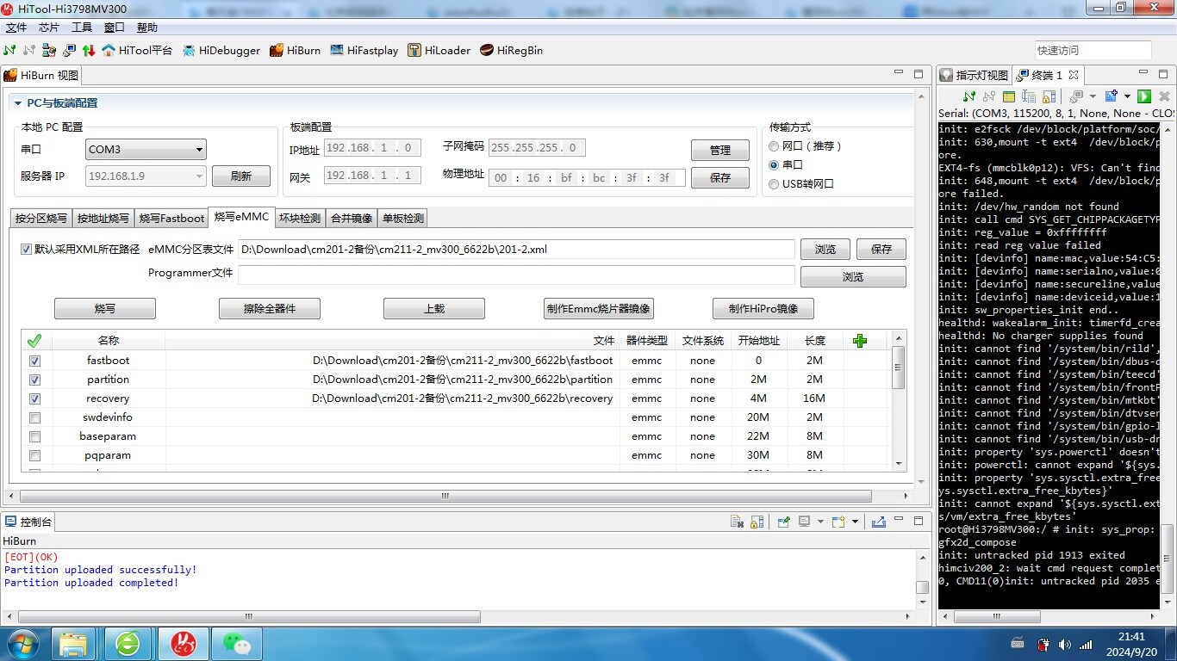Open the COM3 serial port dropdown
Image resolution: width=1177 pixels, height=661 pixels.
point(146,150)
